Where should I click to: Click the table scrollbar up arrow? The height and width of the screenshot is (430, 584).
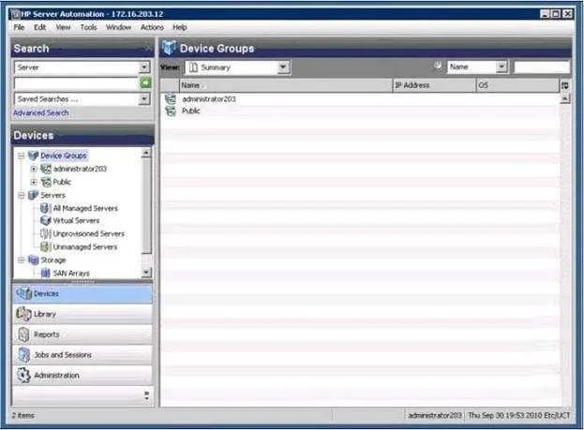[x=565, y=98]
